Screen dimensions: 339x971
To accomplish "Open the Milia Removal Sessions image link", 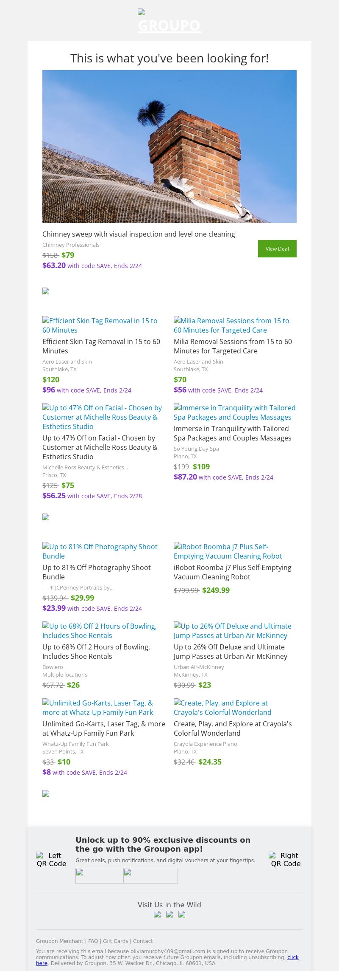I will 231,325.
